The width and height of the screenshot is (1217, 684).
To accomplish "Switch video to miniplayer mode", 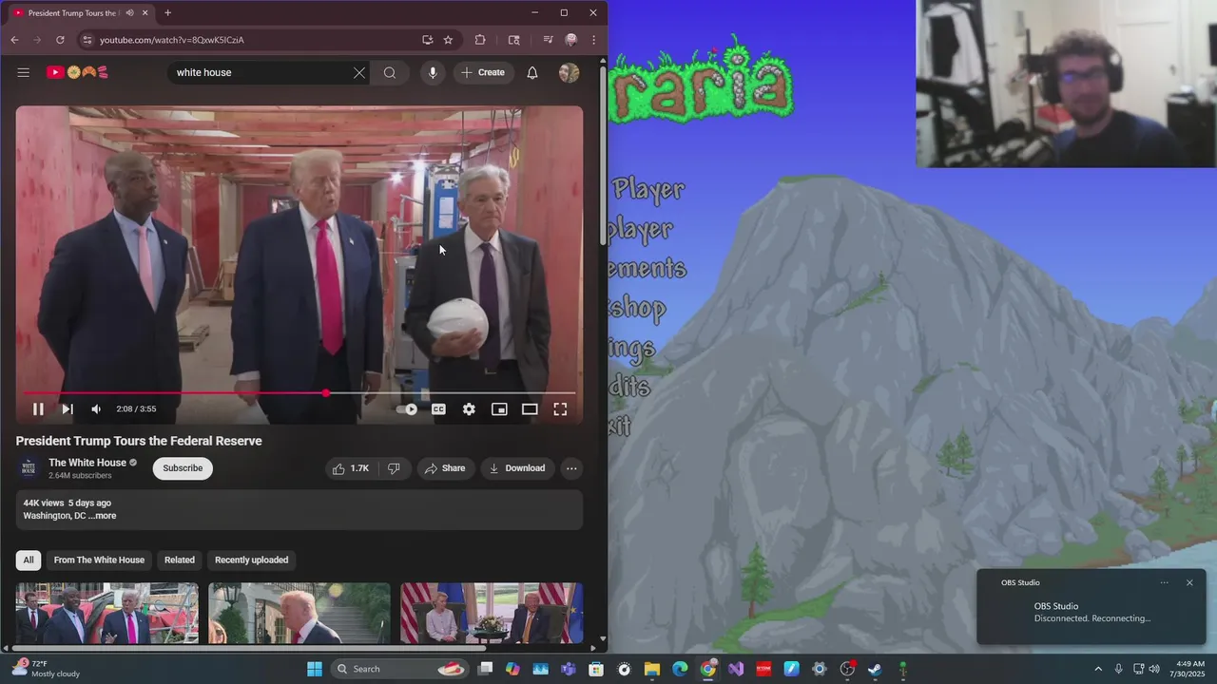I will click(499, 409).
